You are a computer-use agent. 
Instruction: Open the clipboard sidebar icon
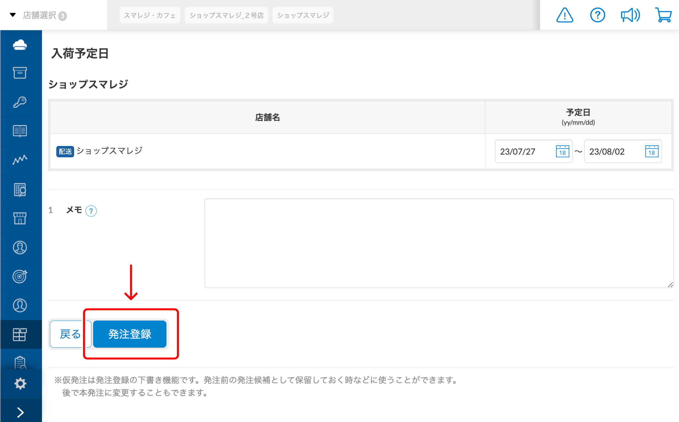click(x=20, y=362)
